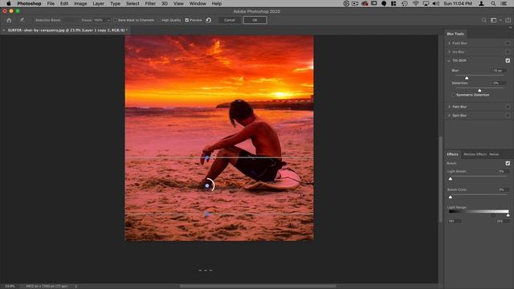Enable Save Mask to Channels checkbox
514x289 pixels.
(116, 20)
